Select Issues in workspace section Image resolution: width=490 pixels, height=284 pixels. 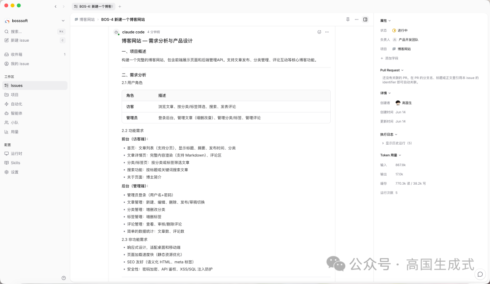34,86
